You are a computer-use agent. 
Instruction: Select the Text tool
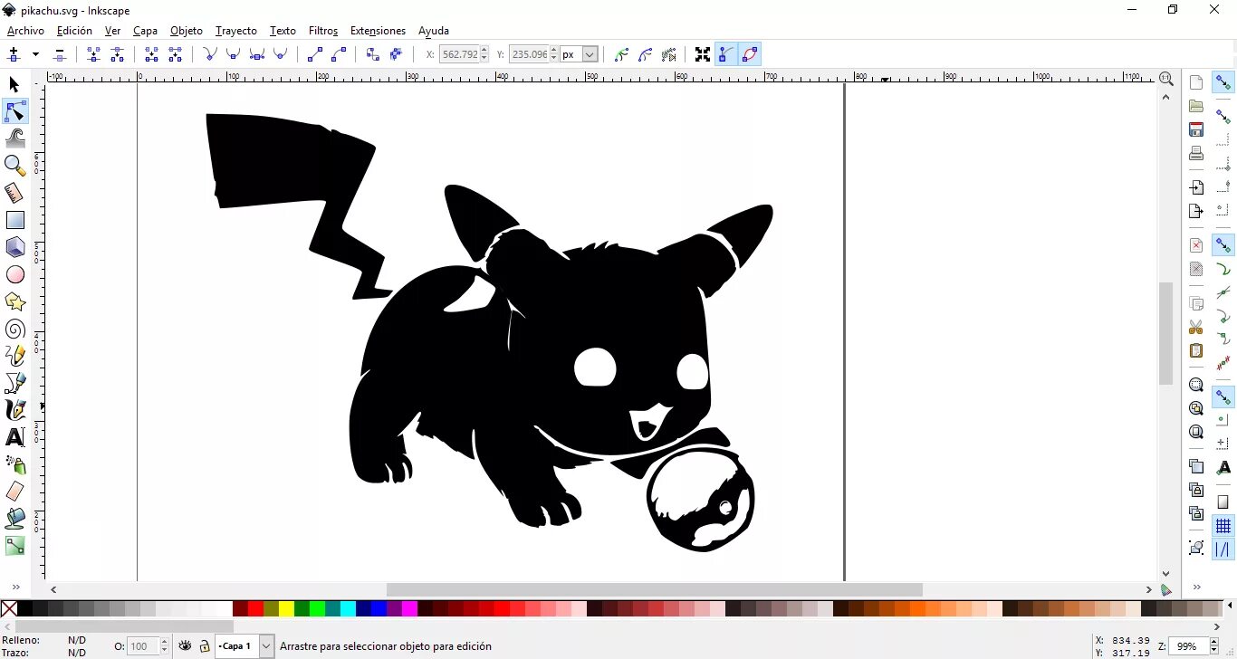pyautogui.click(x=14, y=437)
